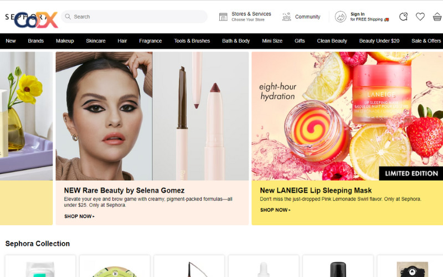Click Selena Gomez Rare Beauty banner image
The image size is (443, 277).
152,116
